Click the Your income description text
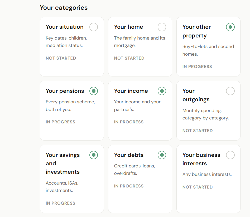 tap(137, 105)
